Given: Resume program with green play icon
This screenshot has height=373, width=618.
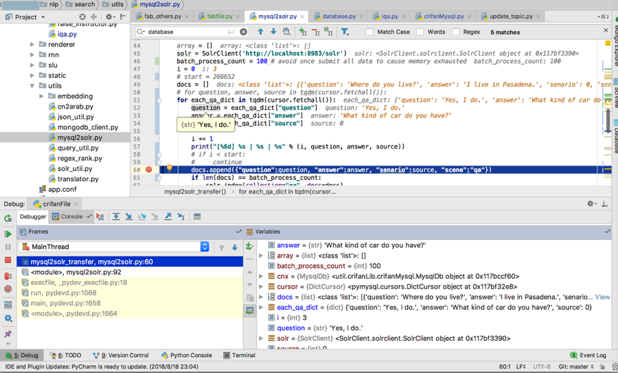Looking at the screenshot, I should coord(8,234).
